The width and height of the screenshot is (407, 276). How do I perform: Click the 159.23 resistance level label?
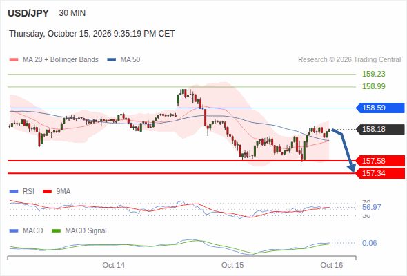tap(374, 74)
